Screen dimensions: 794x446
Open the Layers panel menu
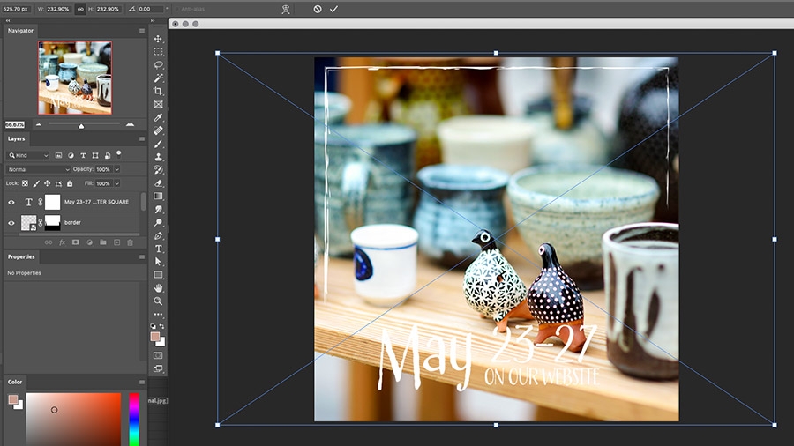(142, 139)
